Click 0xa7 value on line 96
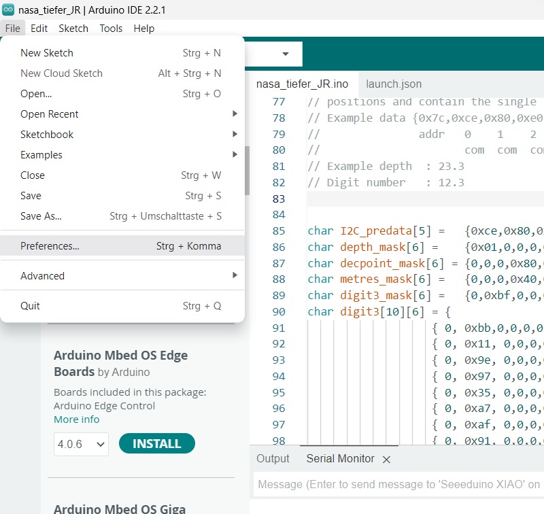This screenshot has width=544, height=514. (x=478, y=409)
